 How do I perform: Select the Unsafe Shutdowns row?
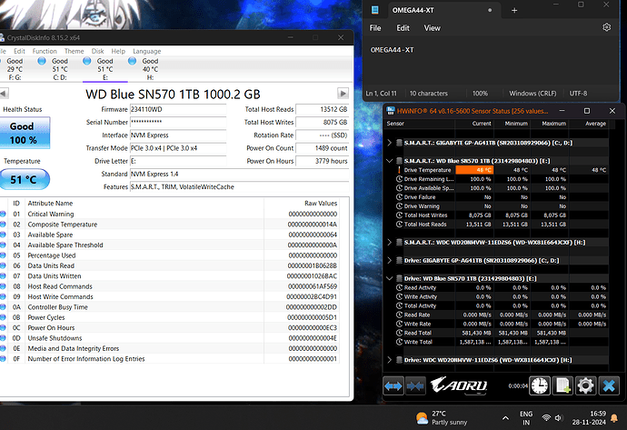click(x=170, y=338)
